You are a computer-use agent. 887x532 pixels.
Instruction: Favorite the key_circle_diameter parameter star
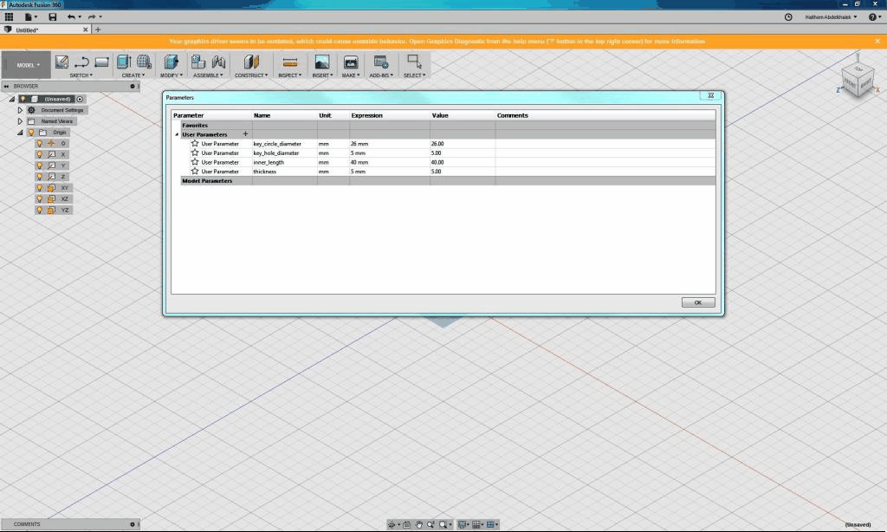tap(195, 144)
